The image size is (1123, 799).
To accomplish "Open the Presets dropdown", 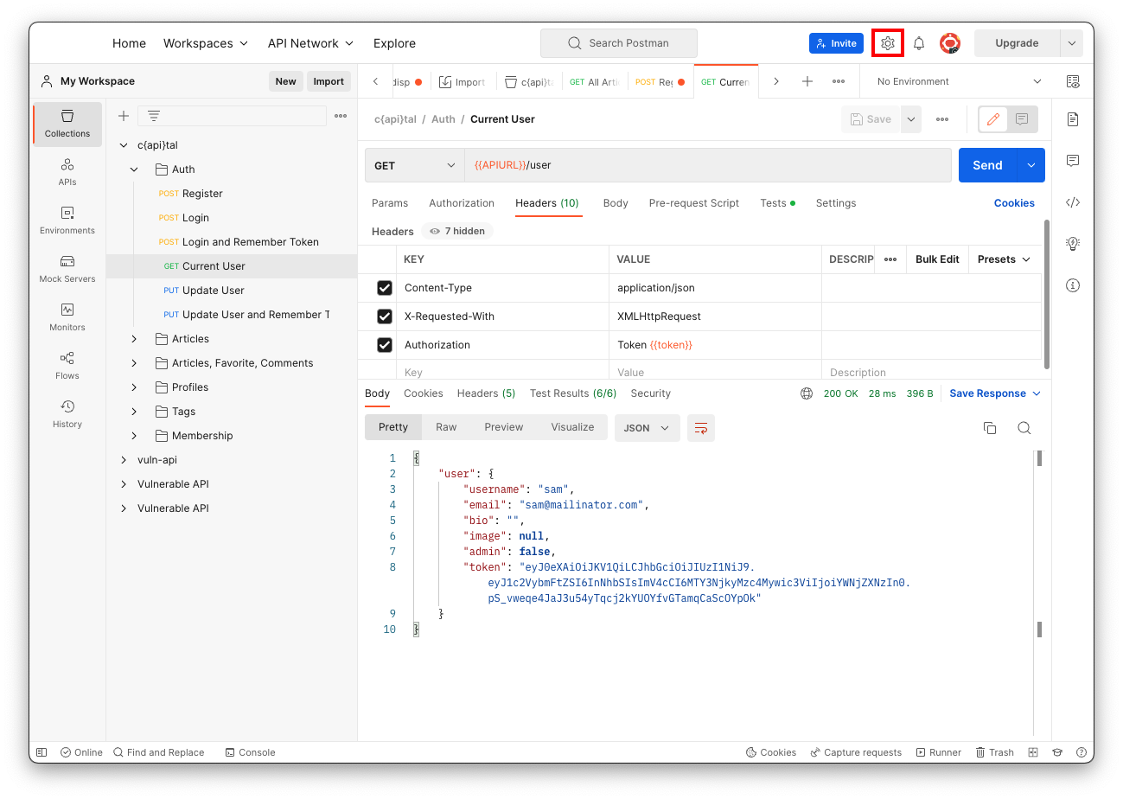I will coord(1004,259).
